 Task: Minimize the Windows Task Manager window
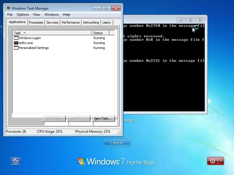tap(97, 8)
